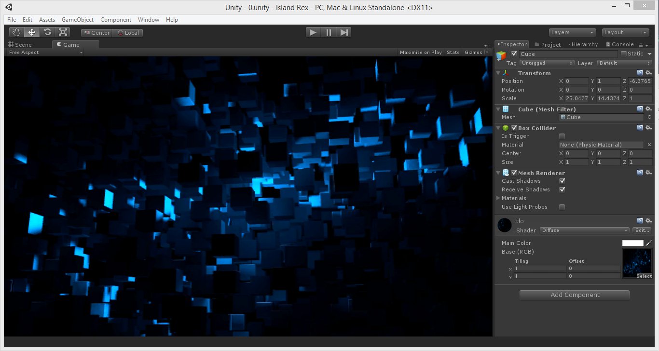Click Position Z field
This screenshot has height=351, width=659.
(640, 81)
